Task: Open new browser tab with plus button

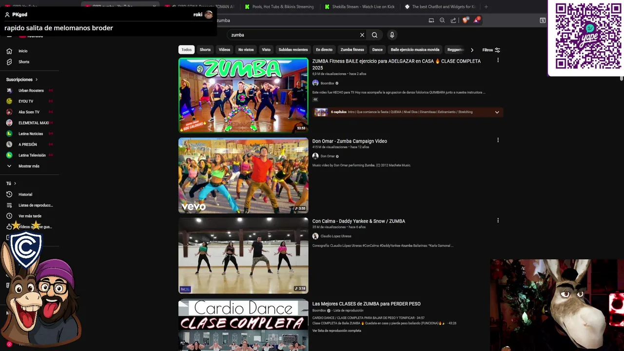Action: (x=486, y=7)
